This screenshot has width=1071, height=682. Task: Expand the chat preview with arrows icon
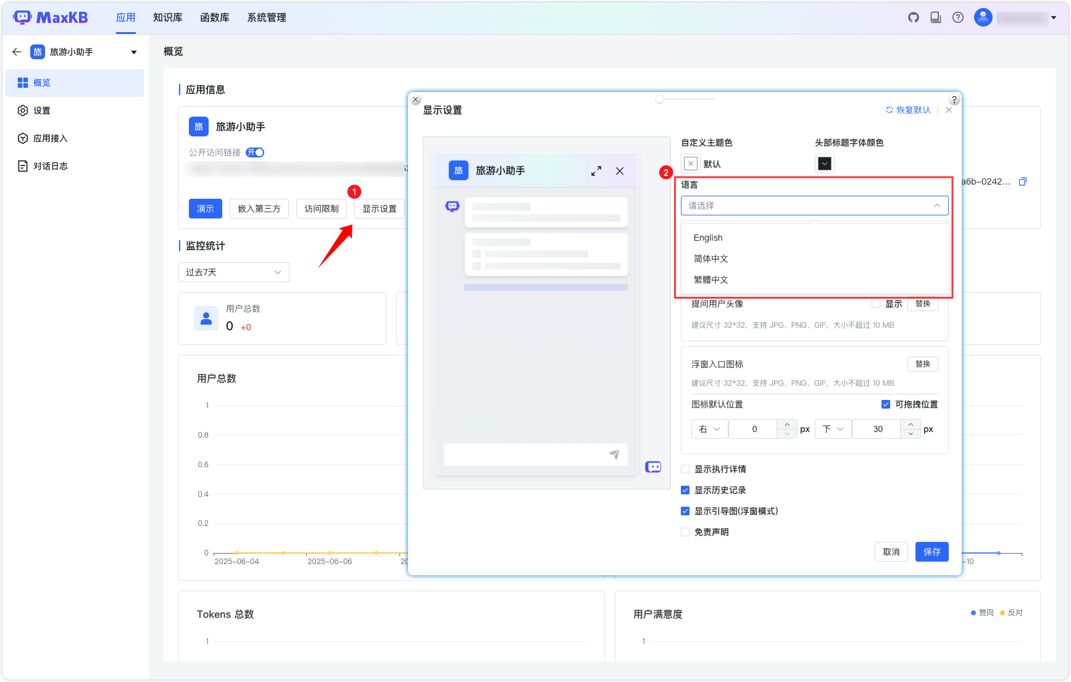596,171
